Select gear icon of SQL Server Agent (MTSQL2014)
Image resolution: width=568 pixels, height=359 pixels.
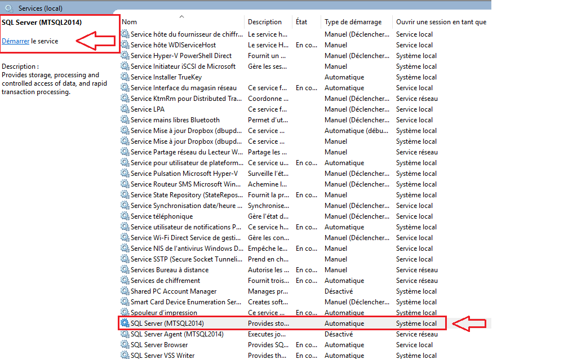125,334
